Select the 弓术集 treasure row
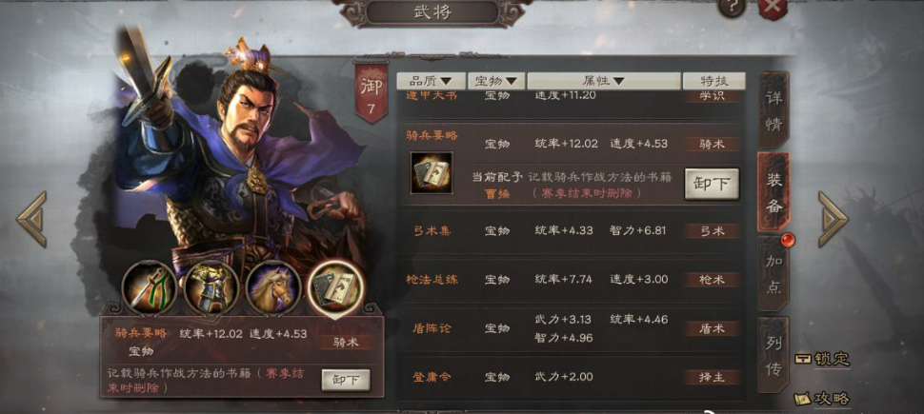The width and height of the screenshot is (924, 414). tap(571, 231)
